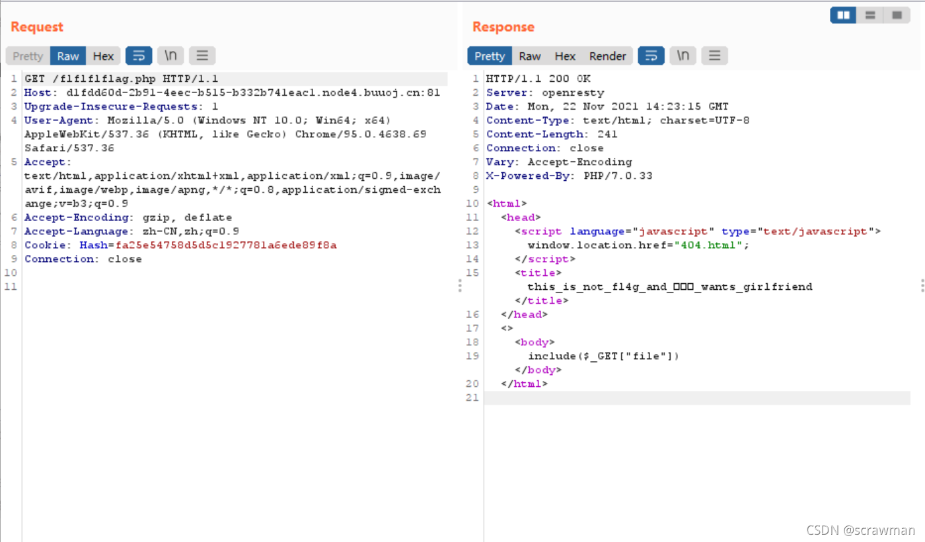
Task: Click the window.location.href="404.html" line
Action: click(638, 245)
